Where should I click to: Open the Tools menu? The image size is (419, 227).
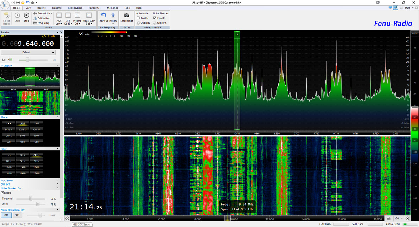[127, 8]
